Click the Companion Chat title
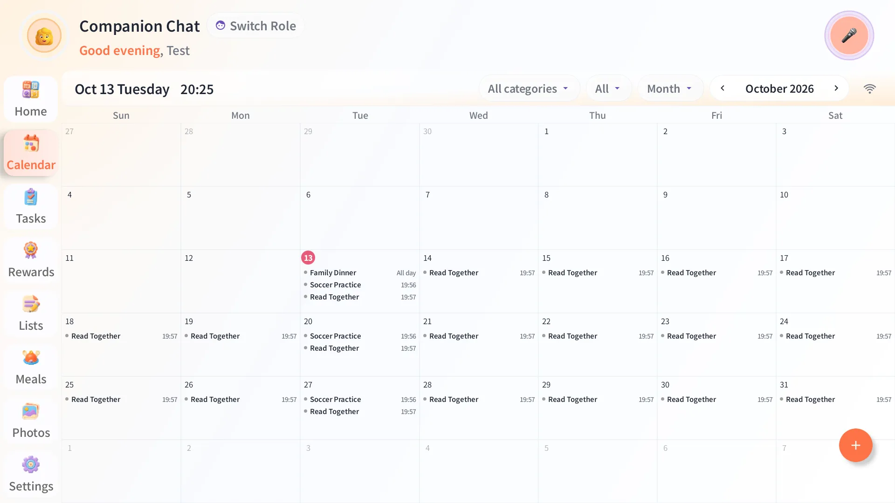 point(139,26)
